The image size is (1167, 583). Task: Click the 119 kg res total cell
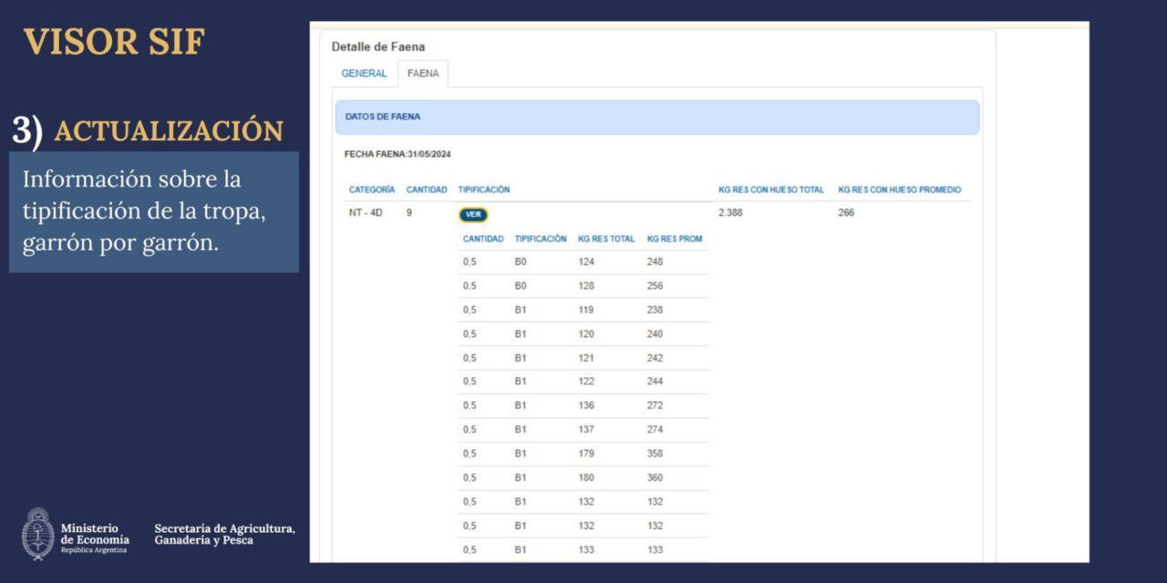(x=586, y=310)
